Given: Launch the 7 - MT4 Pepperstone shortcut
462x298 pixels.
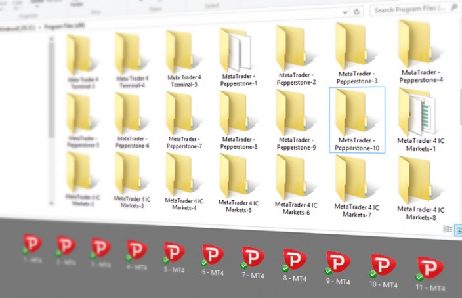Looking at the screenshot, I should (253, 263).
